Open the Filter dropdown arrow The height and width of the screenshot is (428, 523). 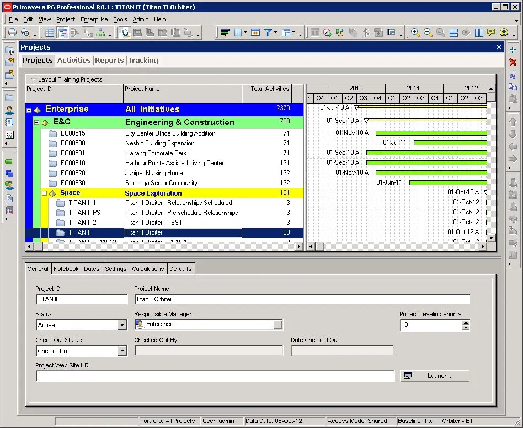pos(275,32)
